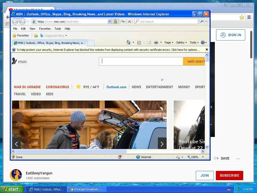Click the Live Search magnifier button
This screenshot has height=193, width=257.
click(x=202, y=21)
